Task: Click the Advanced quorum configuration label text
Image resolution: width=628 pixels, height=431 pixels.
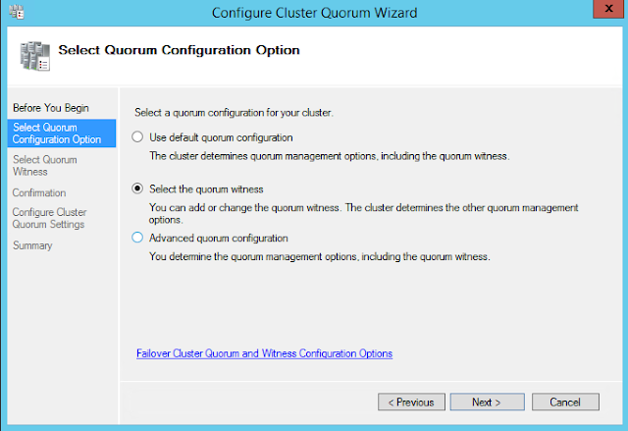Action: (219, 238)
